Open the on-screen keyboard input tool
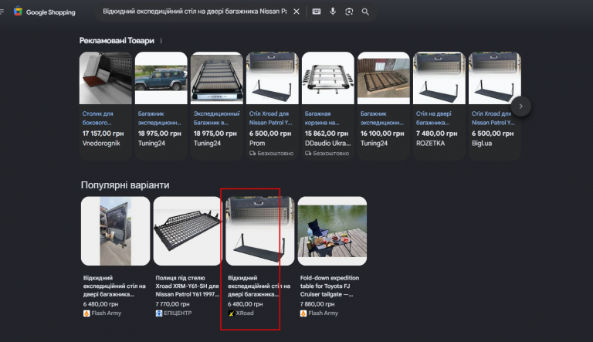 click(317, 12)
